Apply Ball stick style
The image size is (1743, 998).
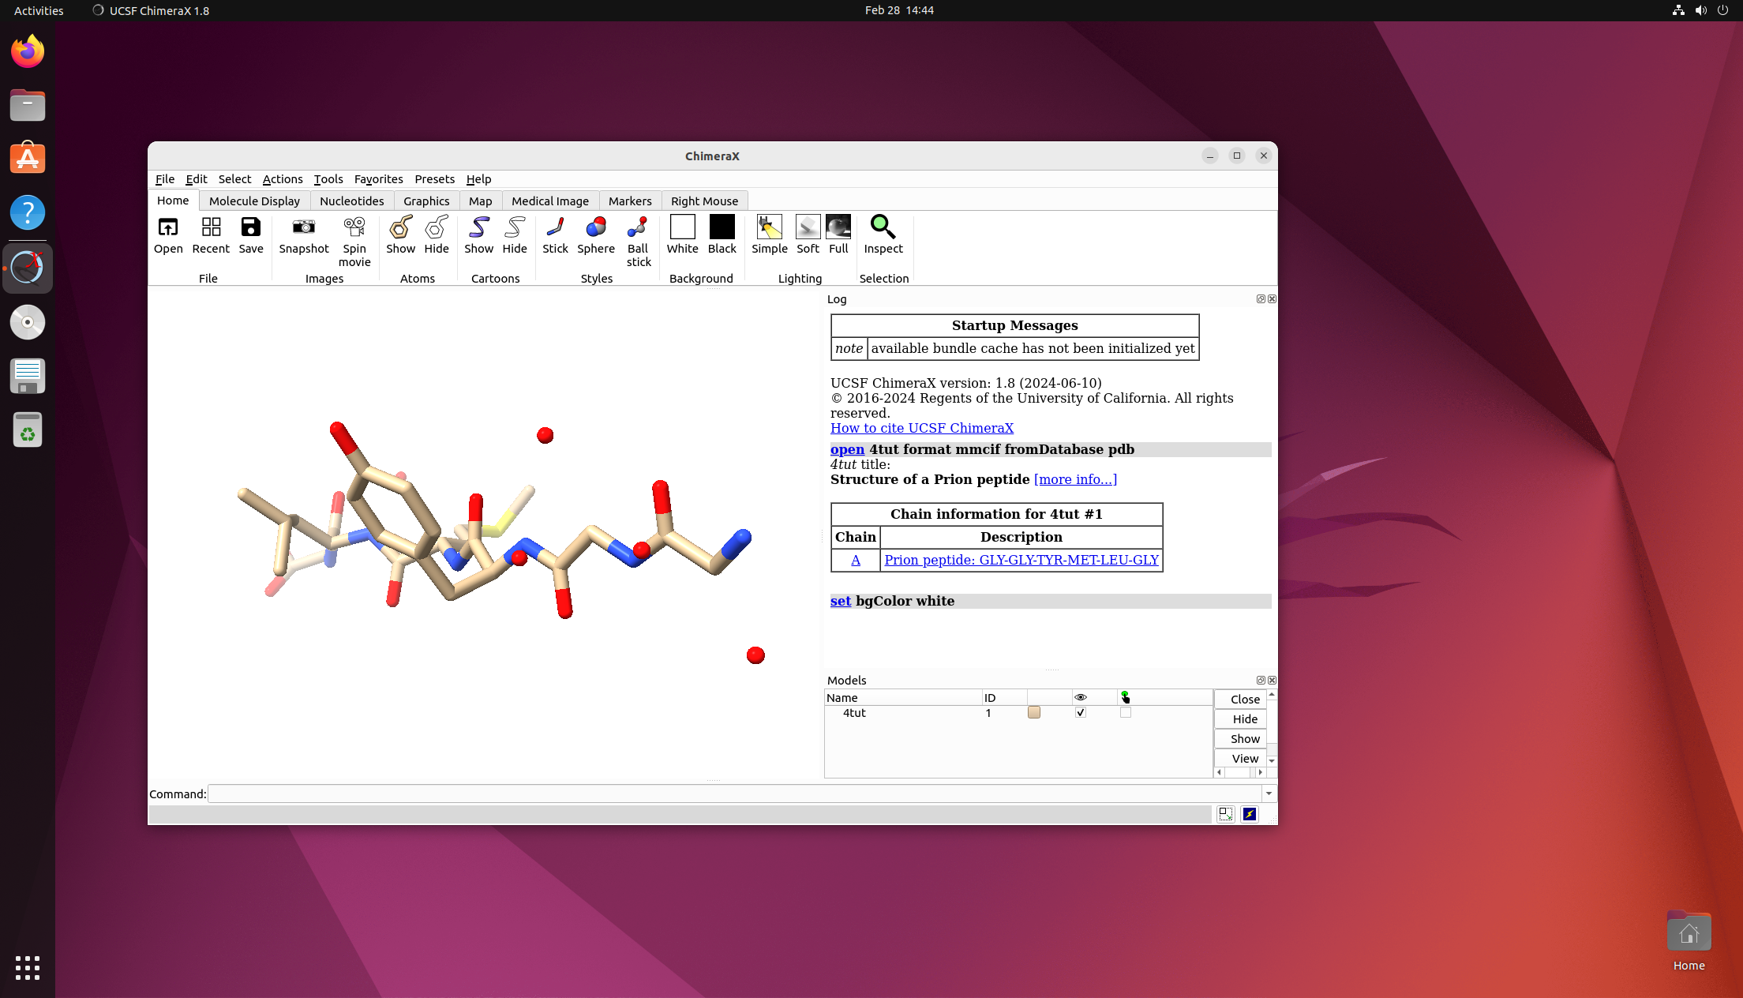point(638,228)
